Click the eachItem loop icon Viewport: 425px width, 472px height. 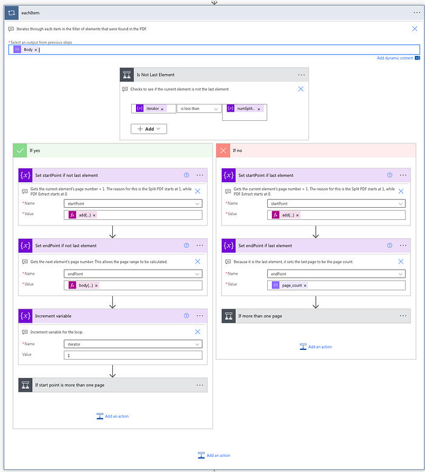12,13
